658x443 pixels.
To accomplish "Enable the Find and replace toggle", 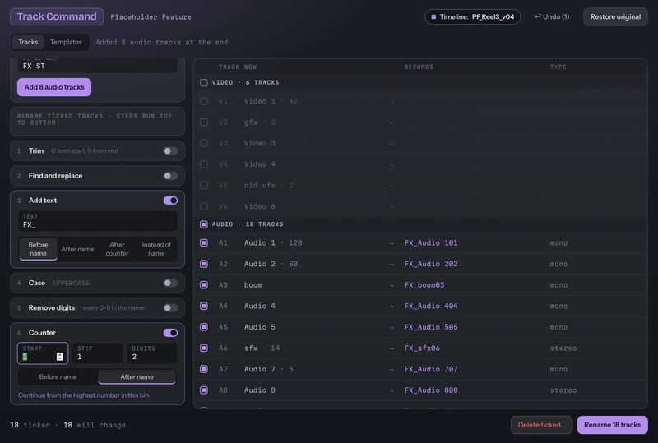I will click(170, 176).
